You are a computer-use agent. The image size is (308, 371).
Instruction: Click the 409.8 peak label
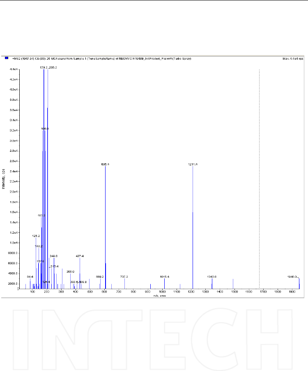pos(83,282)
